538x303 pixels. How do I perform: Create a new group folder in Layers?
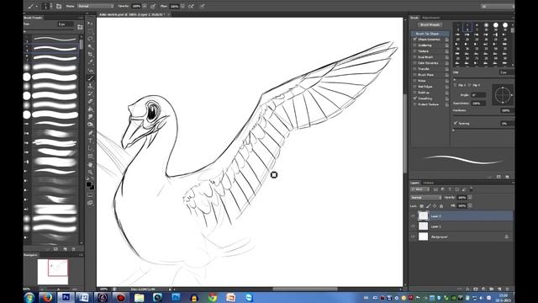(x=492, y=290)
